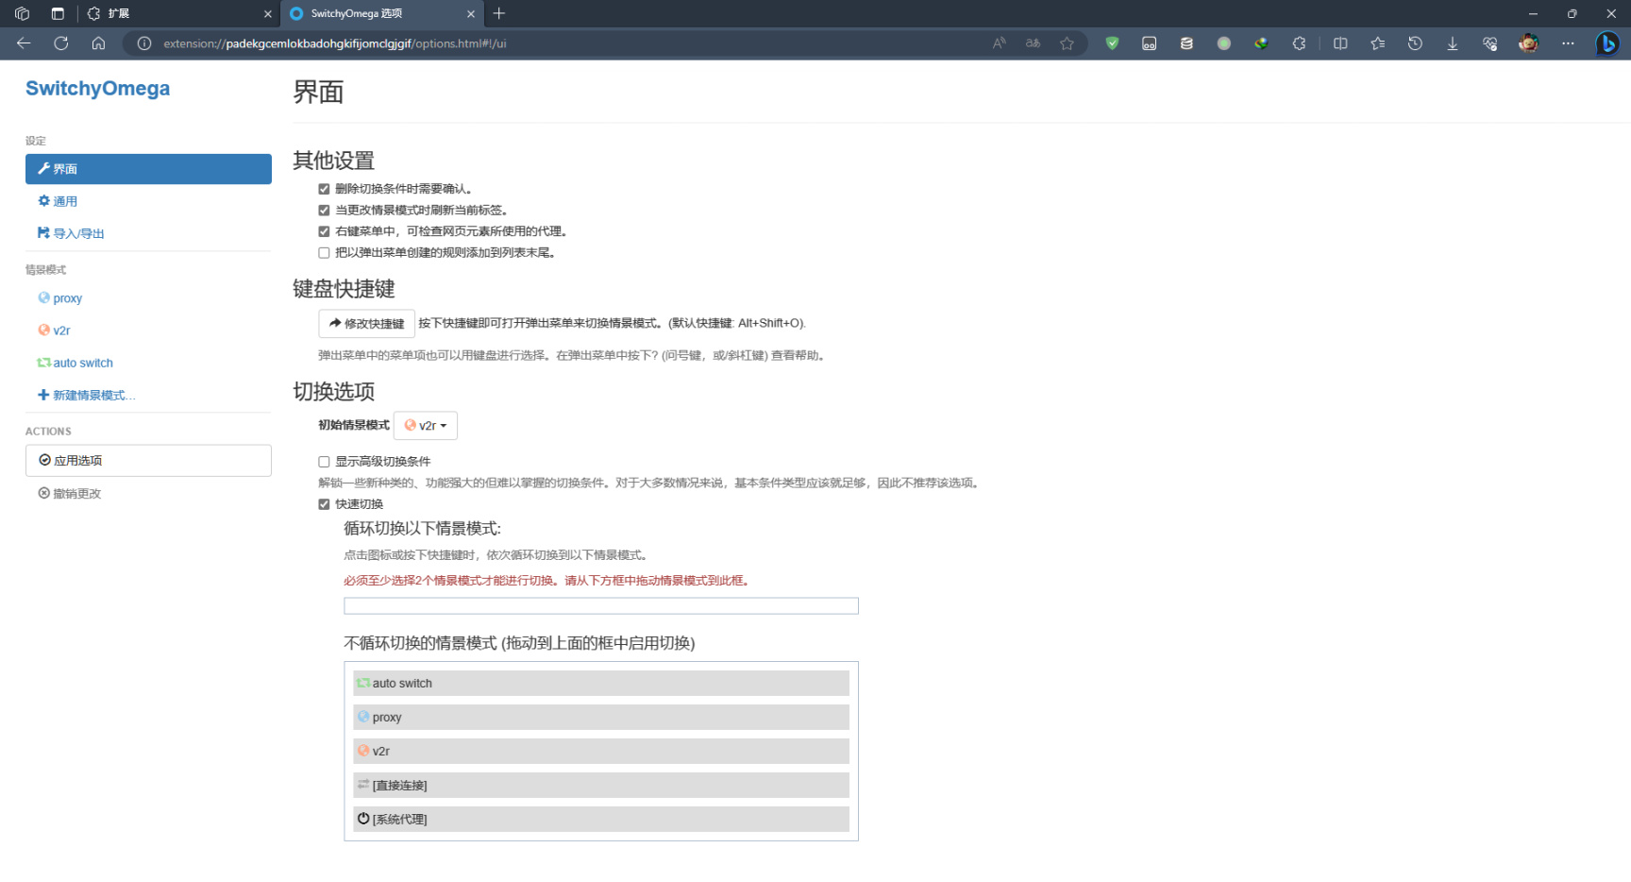The width and height of the screenshot is (1631, 882).
Task: Open browsing history
Action: [x=1415, y=43]
